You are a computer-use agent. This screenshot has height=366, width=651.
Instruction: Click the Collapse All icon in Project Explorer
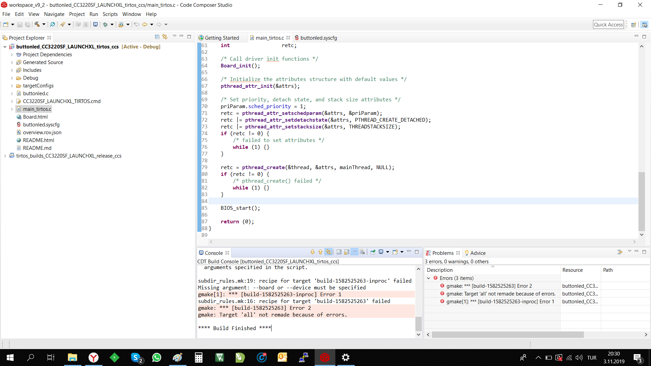157,37
